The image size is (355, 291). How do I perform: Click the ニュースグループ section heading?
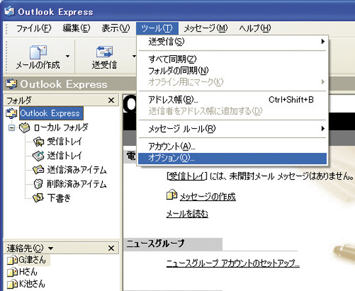[156, 244]
